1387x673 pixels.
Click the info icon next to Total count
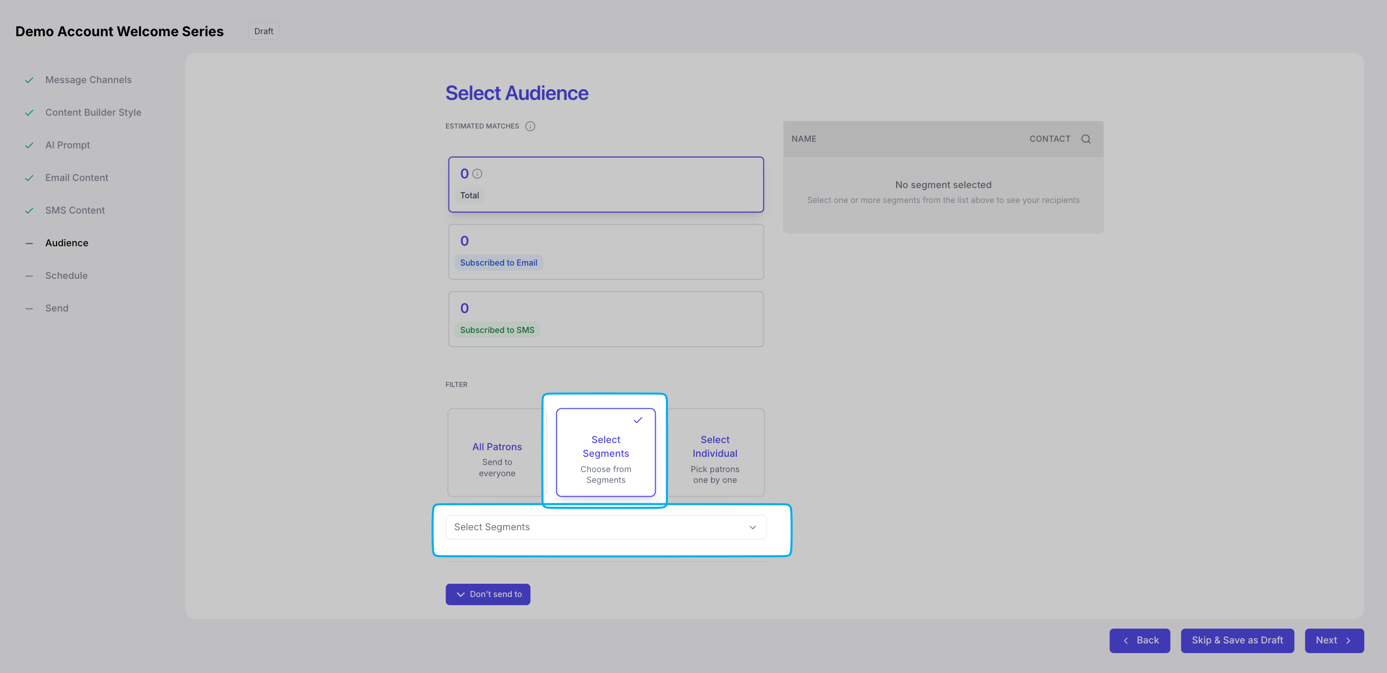477,174
